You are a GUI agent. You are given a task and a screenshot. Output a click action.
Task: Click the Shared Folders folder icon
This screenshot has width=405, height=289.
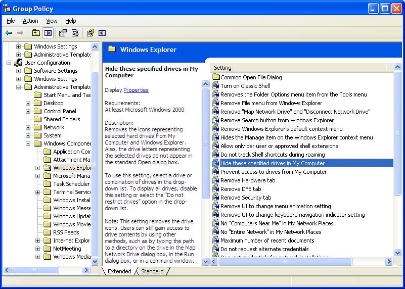click(38, 119)
